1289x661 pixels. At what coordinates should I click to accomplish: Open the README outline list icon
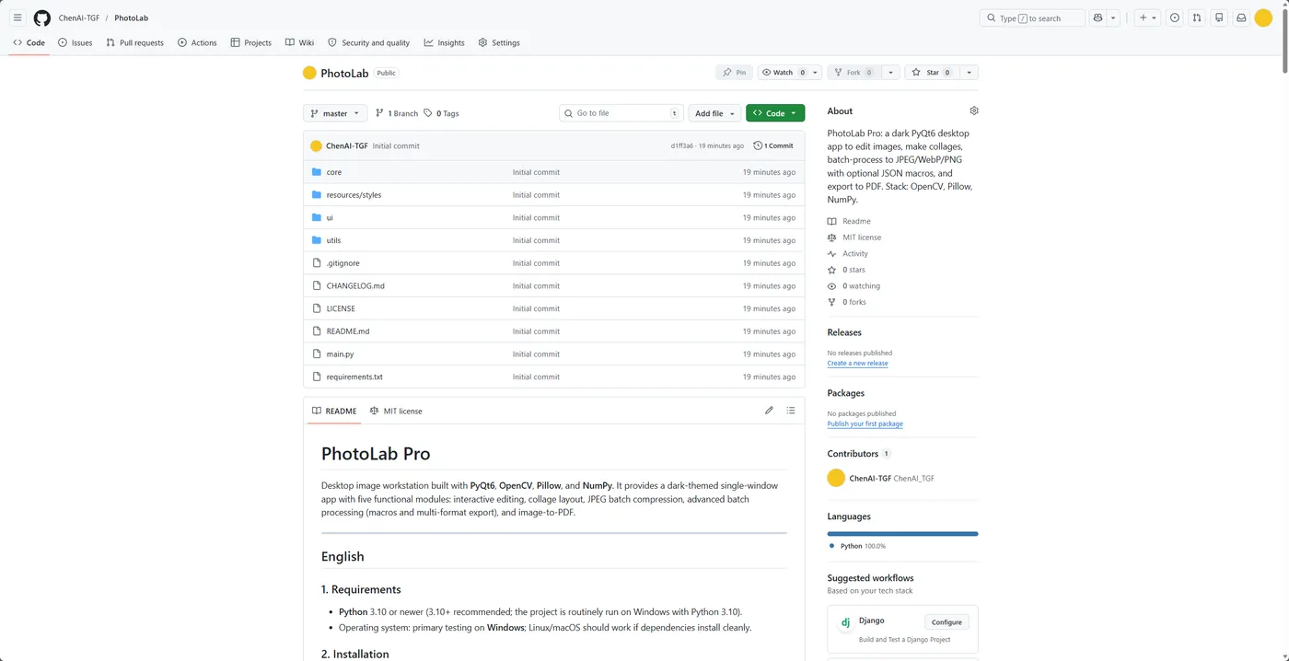(x=791, y=411)
